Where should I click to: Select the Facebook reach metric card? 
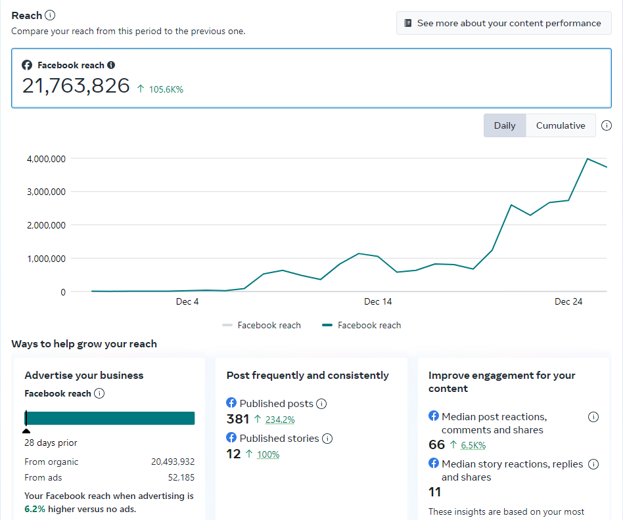[x=311, y=77]
